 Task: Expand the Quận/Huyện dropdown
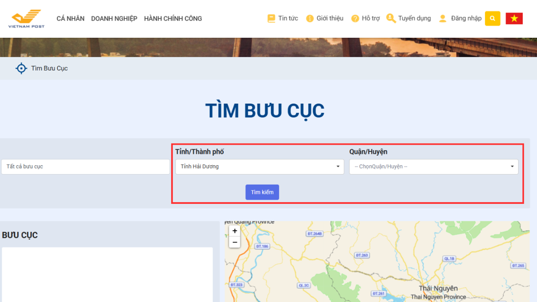tap(434, 167)
